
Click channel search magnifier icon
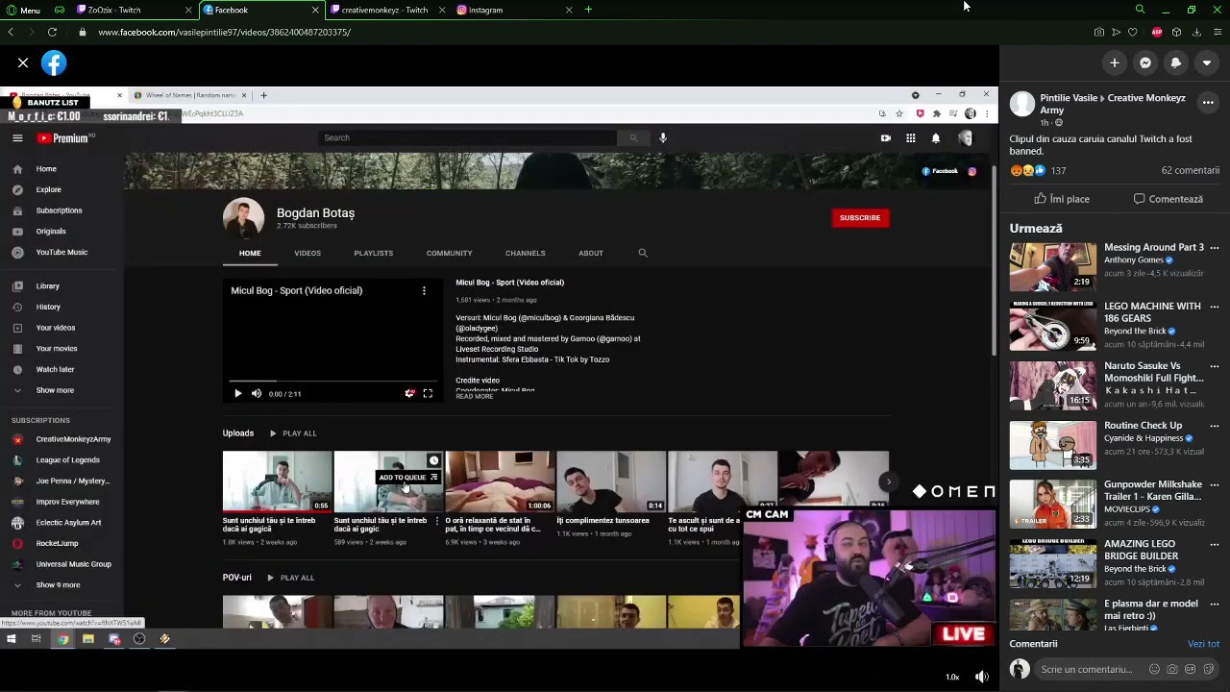click(643, 253)
